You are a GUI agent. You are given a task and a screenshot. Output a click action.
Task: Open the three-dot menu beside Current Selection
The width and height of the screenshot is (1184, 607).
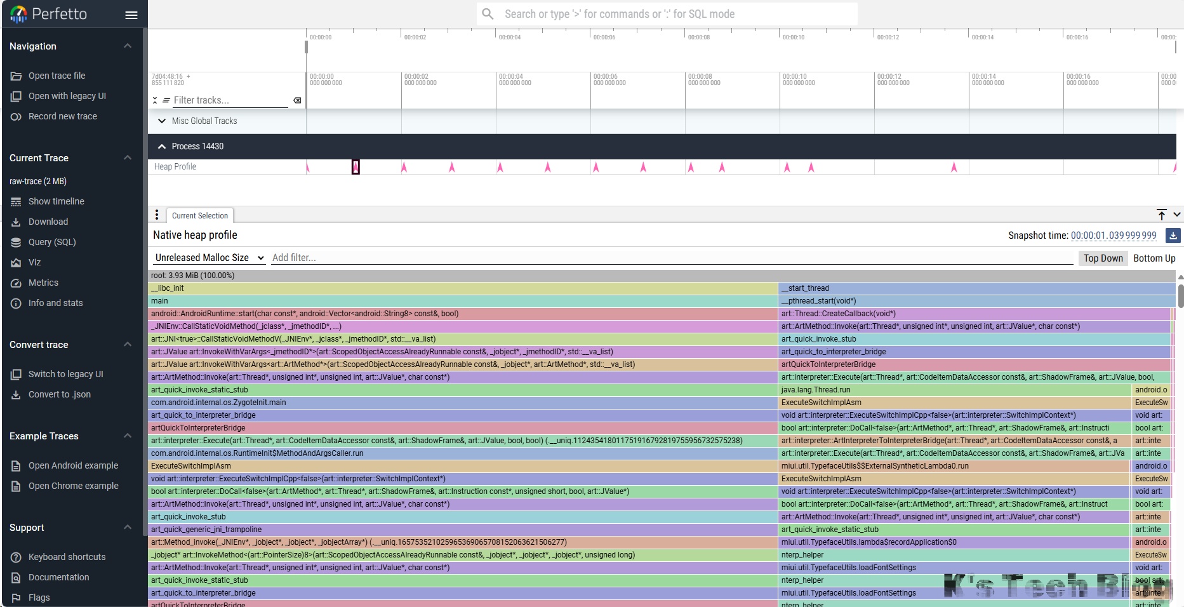[x=157, y=215]
